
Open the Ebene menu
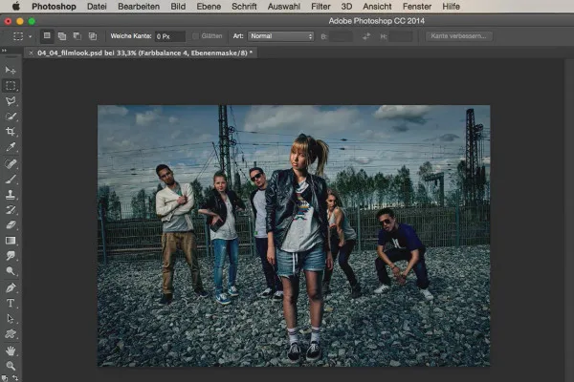tap(209, 7)
